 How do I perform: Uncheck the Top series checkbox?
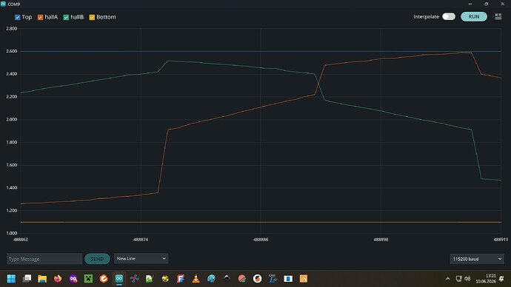coord(18,17)
